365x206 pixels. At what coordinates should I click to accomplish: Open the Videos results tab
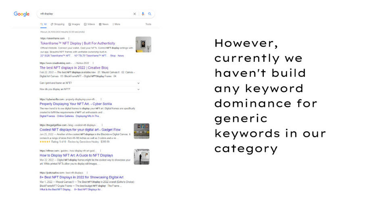click(90, 24)
